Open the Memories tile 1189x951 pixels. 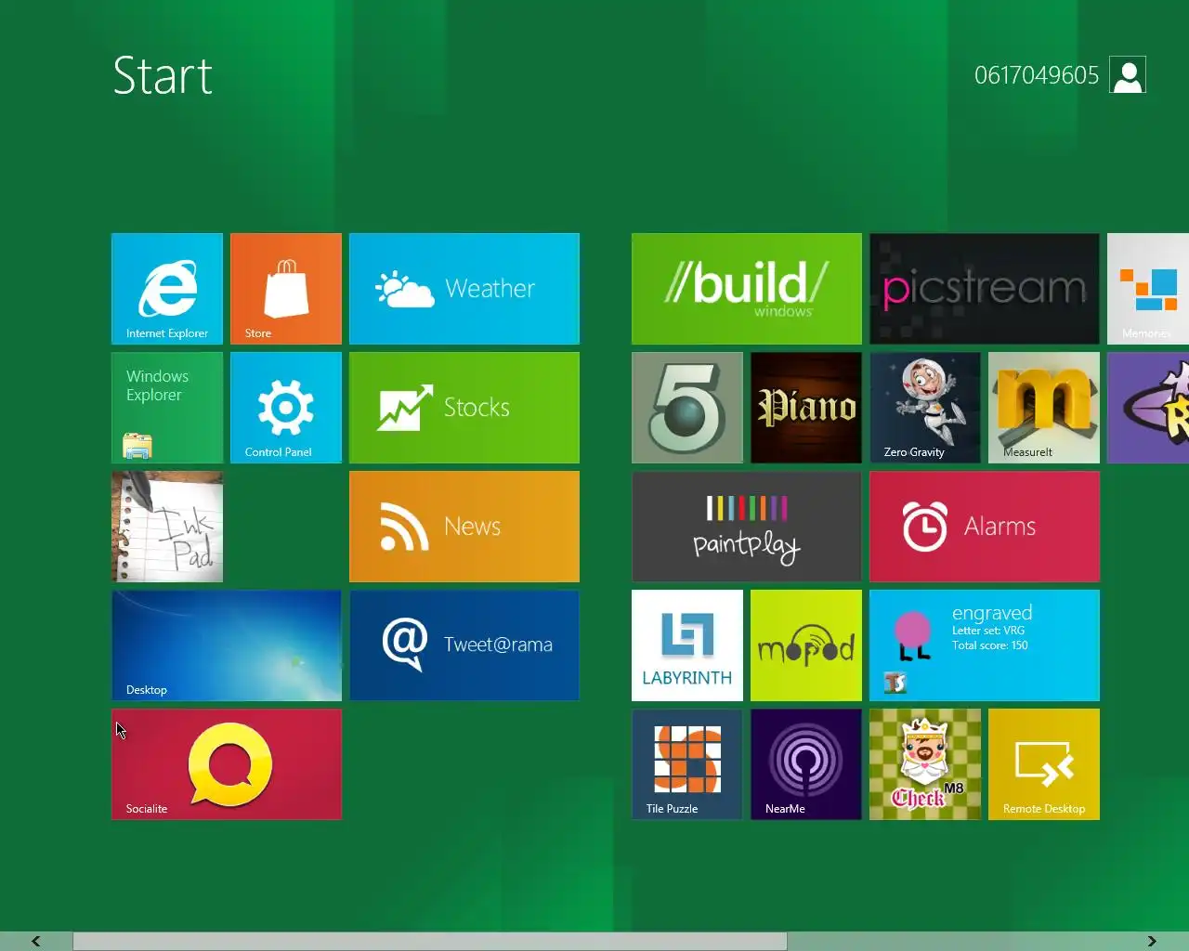coord(1148,289)
